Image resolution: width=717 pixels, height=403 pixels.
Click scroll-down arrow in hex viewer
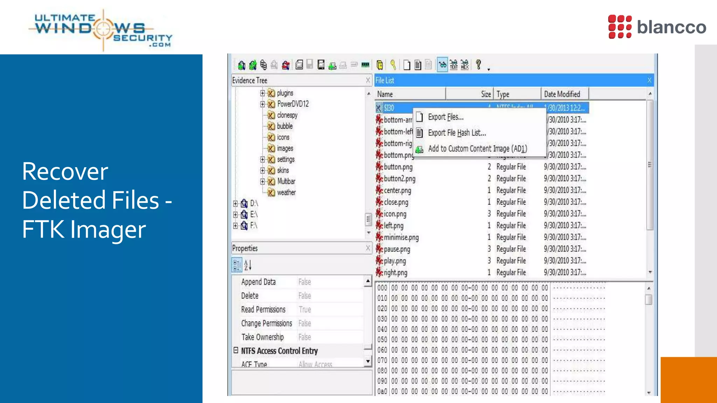(x=649, y=393)
